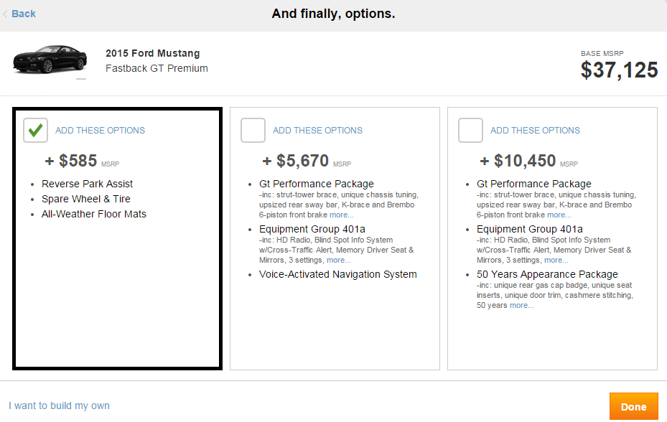Open the "I want to build my own" link
Image resolution: width=667 pixels, height=422 pixels.
[59, 405]
